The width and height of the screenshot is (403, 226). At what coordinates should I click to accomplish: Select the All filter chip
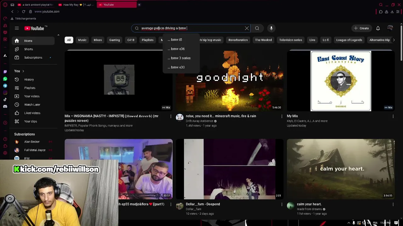click(69, 40)
